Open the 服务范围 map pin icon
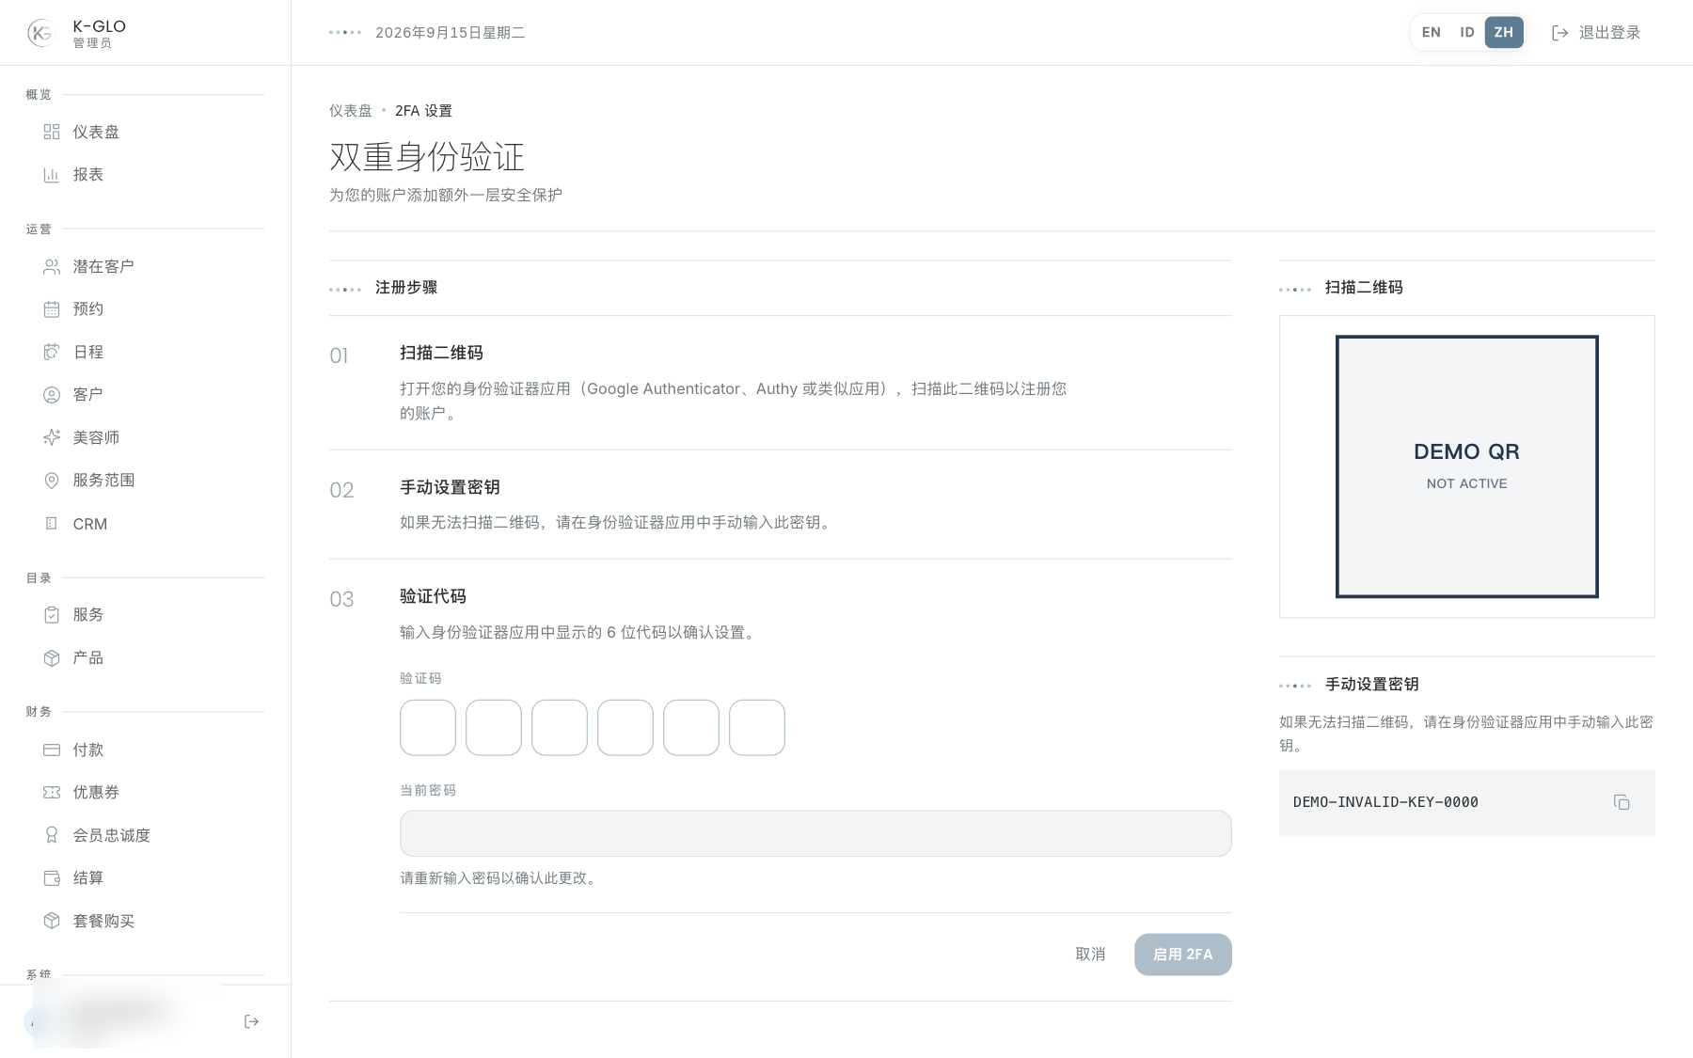 click(52, 481)
